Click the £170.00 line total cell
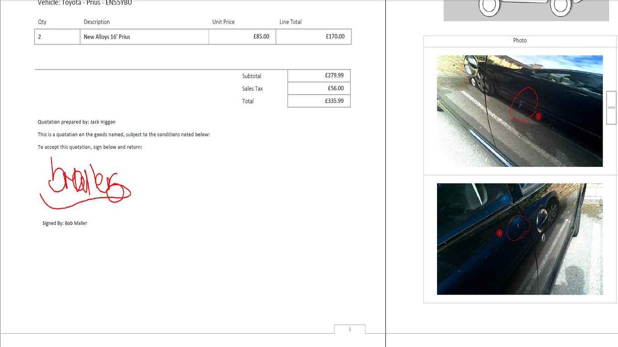Screen dimensions: 618x347 click(313, 37)
